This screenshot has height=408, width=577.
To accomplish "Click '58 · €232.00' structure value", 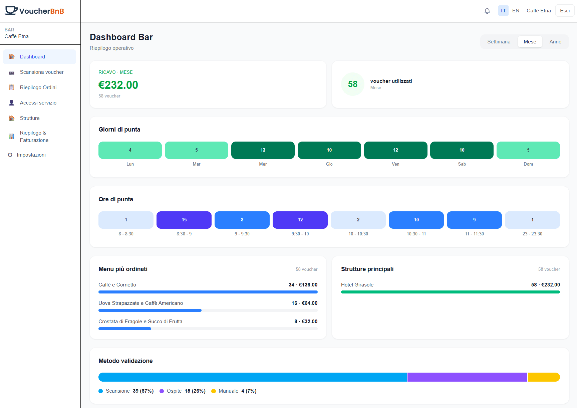I will pyautogui.click(x=546, y=285).
